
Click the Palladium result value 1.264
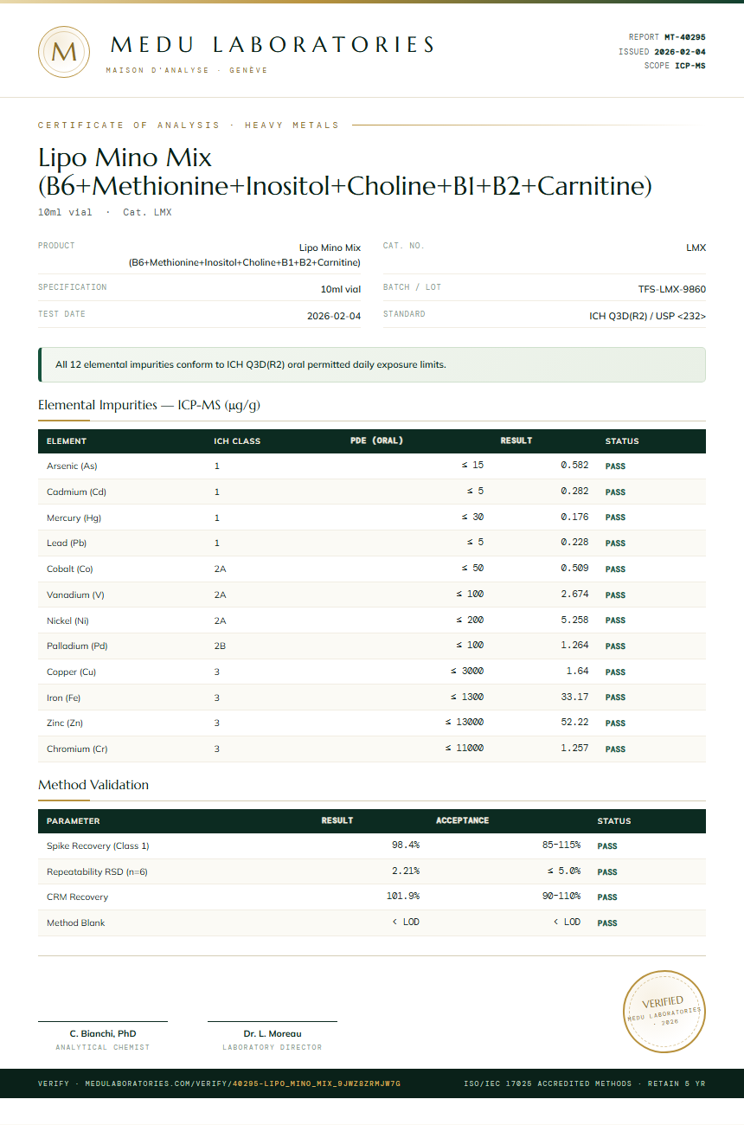click(x=574, y=646)
